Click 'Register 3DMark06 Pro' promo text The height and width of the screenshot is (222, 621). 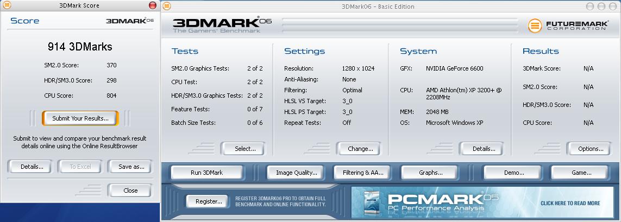point(280,201)
